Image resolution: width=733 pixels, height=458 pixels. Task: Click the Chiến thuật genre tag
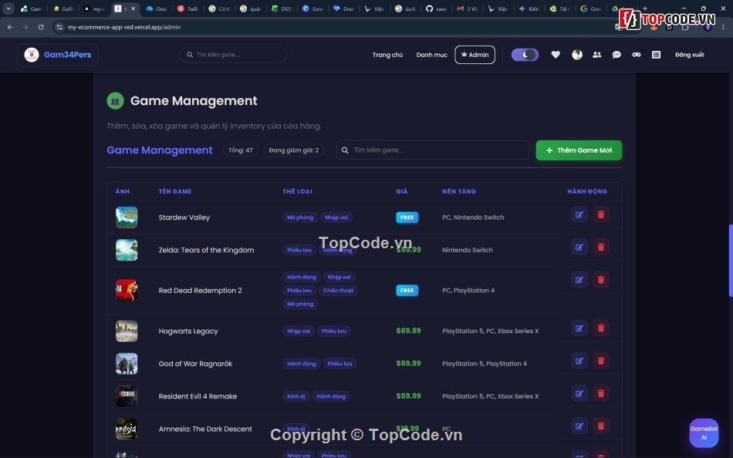point(338,290)
